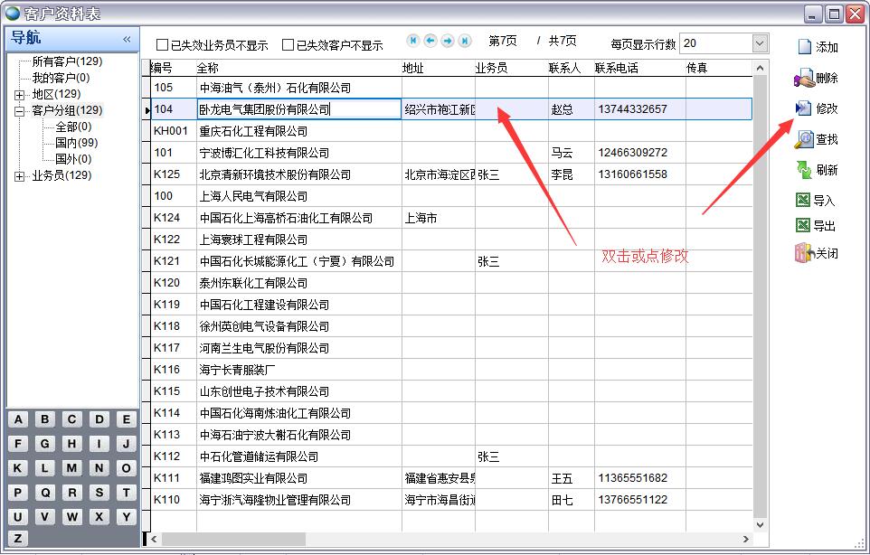
Task: Click the 删除 (Delete) icon
Action: pos(804,79)
